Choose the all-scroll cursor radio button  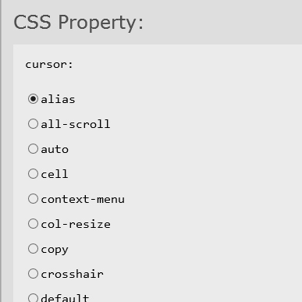point(33,124)
